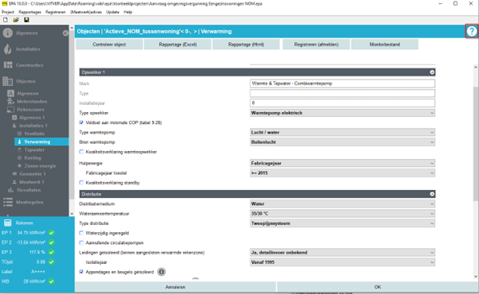Open the Maatregelen list icon section
The image size is (479, 294).
point(8,202)
